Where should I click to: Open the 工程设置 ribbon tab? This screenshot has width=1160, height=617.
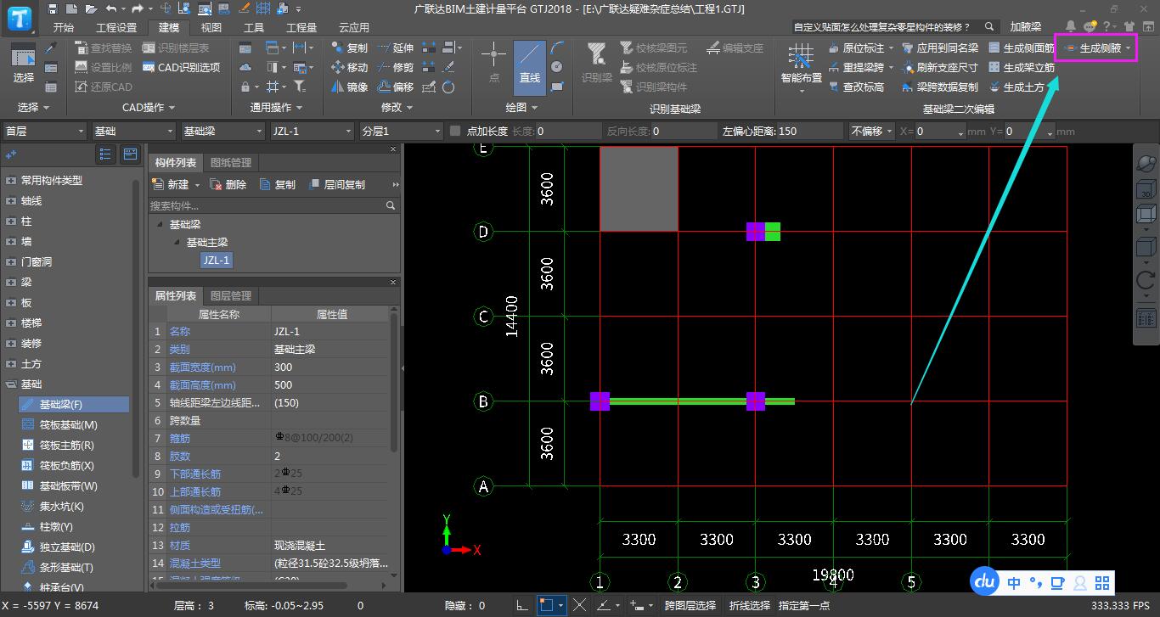(116, 27)
